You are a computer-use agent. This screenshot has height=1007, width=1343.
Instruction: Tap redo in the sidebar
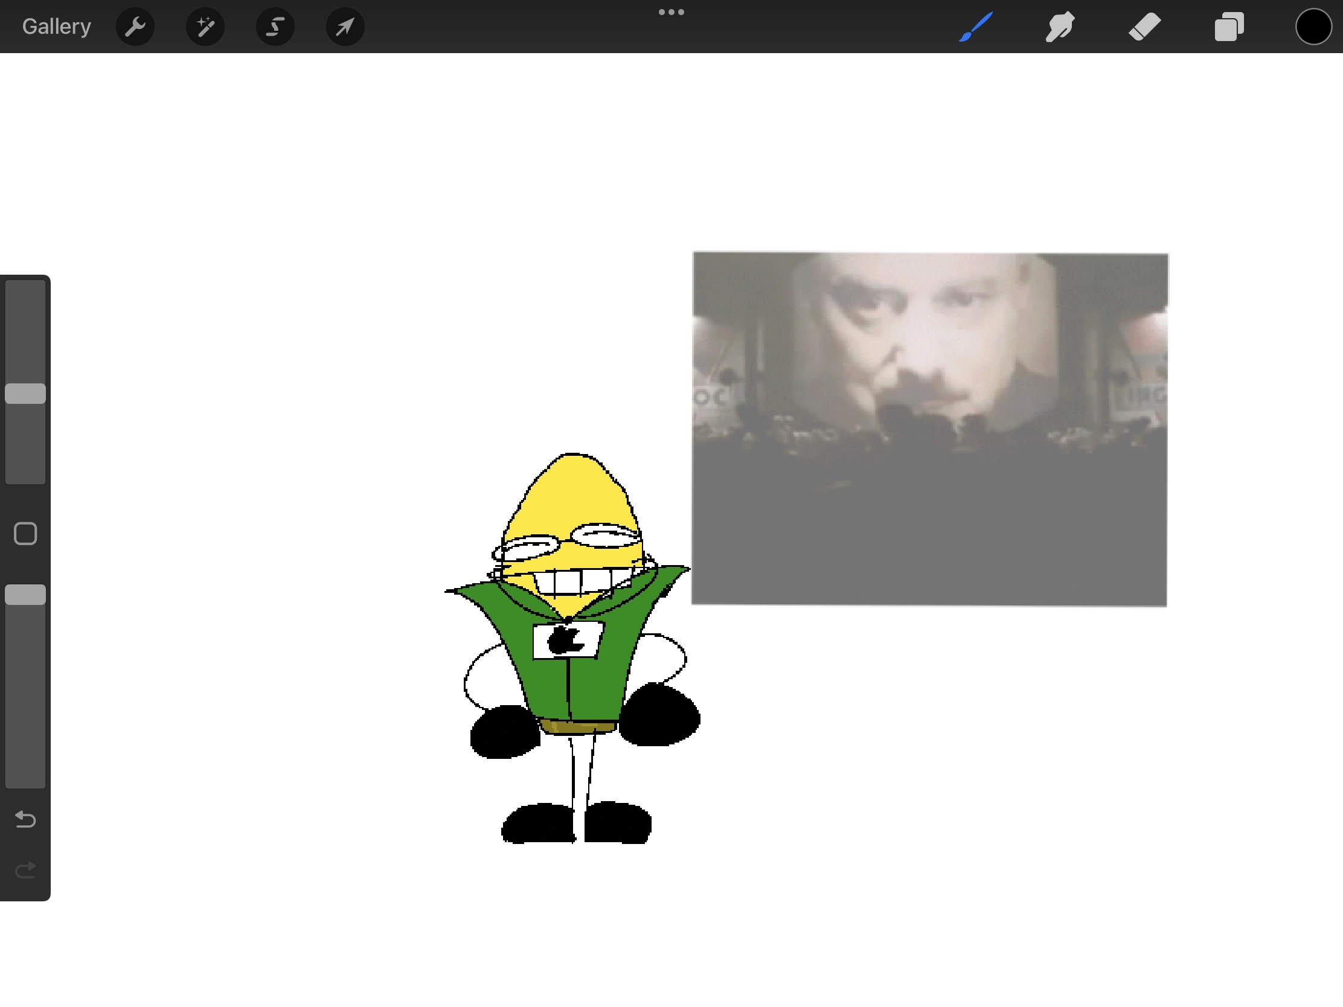[24, 871]
